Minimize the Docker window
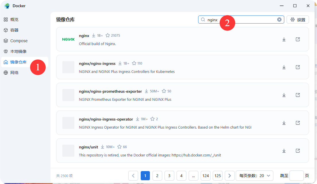 [x=282, y=6]
